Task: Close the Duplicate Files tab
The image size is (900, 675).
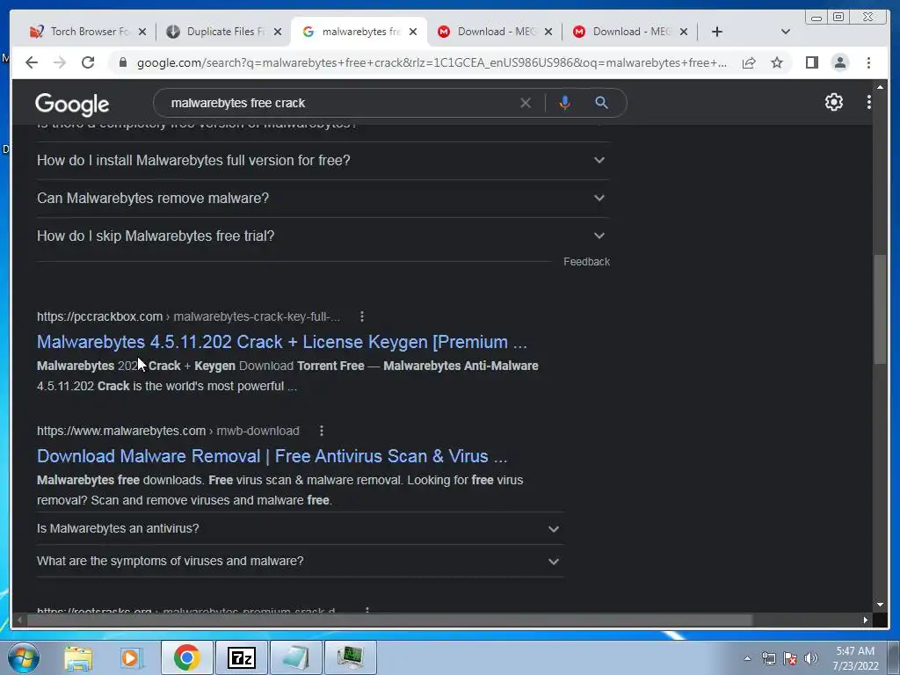Action: click(x=278, y=32)
